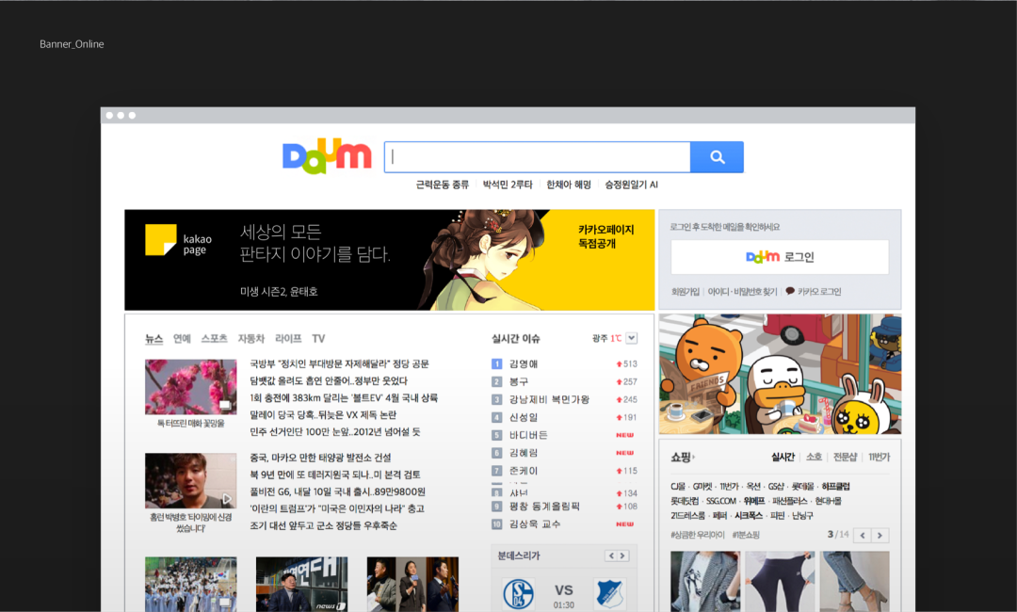Select the shopping 전문샵 tab
Image resolution: width=1017 pixels, height=612 pixels.
tap(845, 457)
